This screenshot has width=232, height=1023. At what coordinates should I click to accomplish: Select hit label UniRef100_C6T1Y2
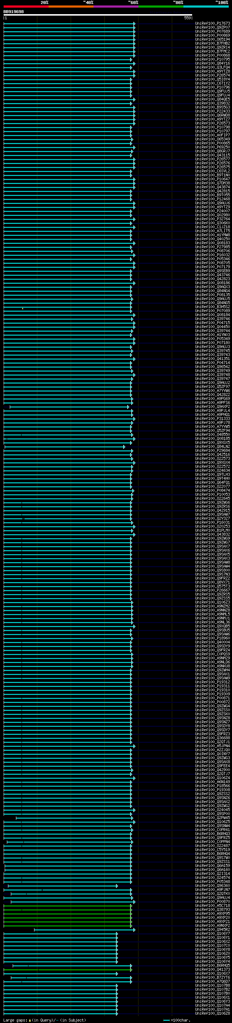pyautogui.click(x=212, y=83)
